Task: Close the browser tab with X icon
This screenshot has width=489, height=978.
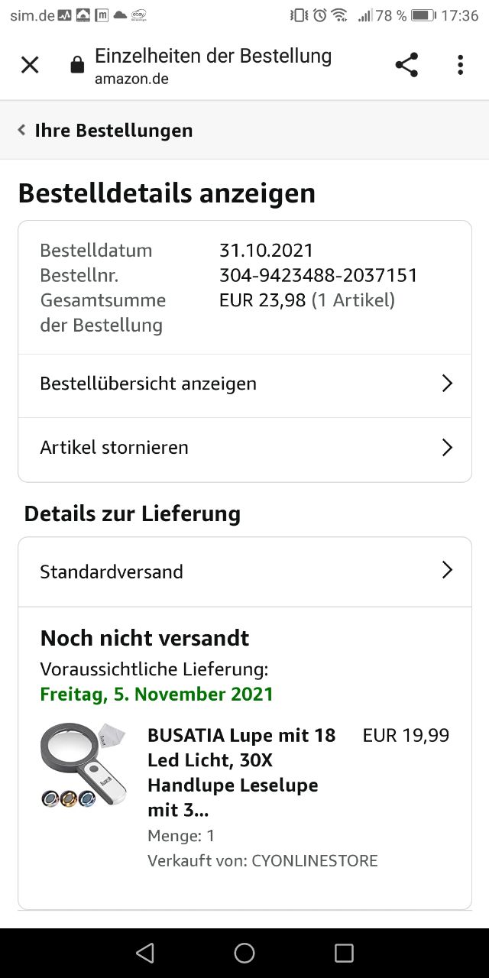Action: coord(30,65)
